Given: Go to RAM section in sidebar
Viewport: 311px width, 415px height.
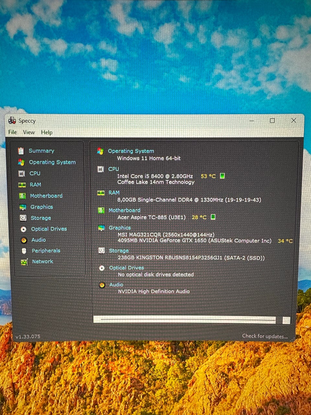Looking at the screenshot, I should [35, 185].
